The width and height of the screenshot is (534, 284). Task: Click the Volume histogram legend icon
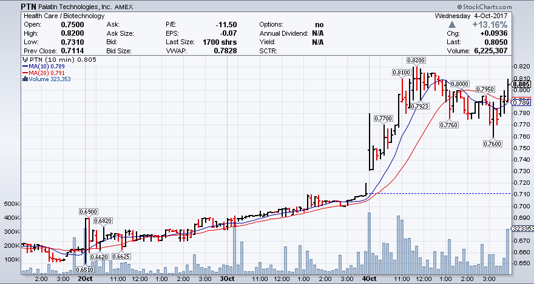coord(24,79)
